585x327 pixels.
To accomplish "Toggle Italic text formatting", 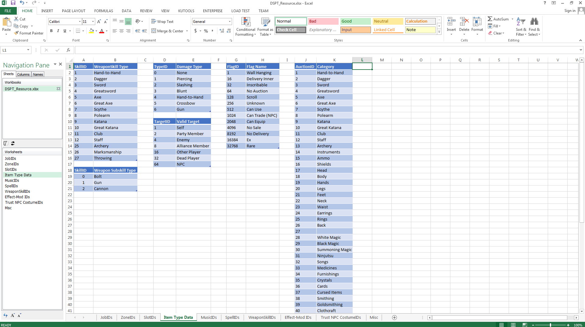I will [x=58, y=31].
